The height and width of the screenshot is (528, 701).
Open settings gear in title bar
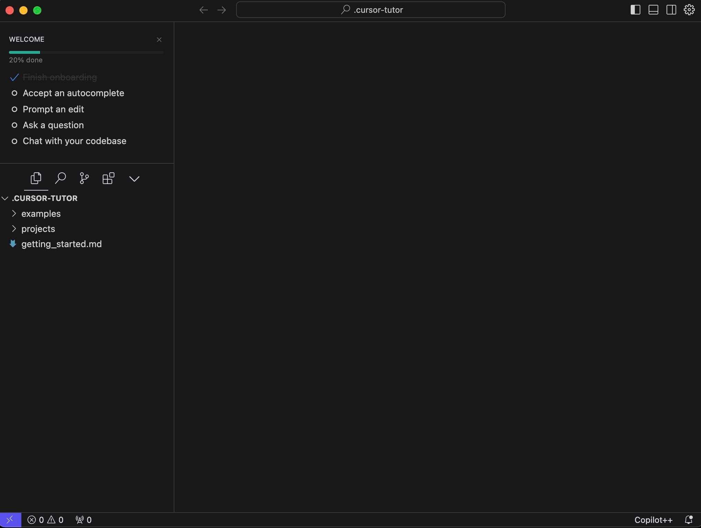click(x=689, y=10)
